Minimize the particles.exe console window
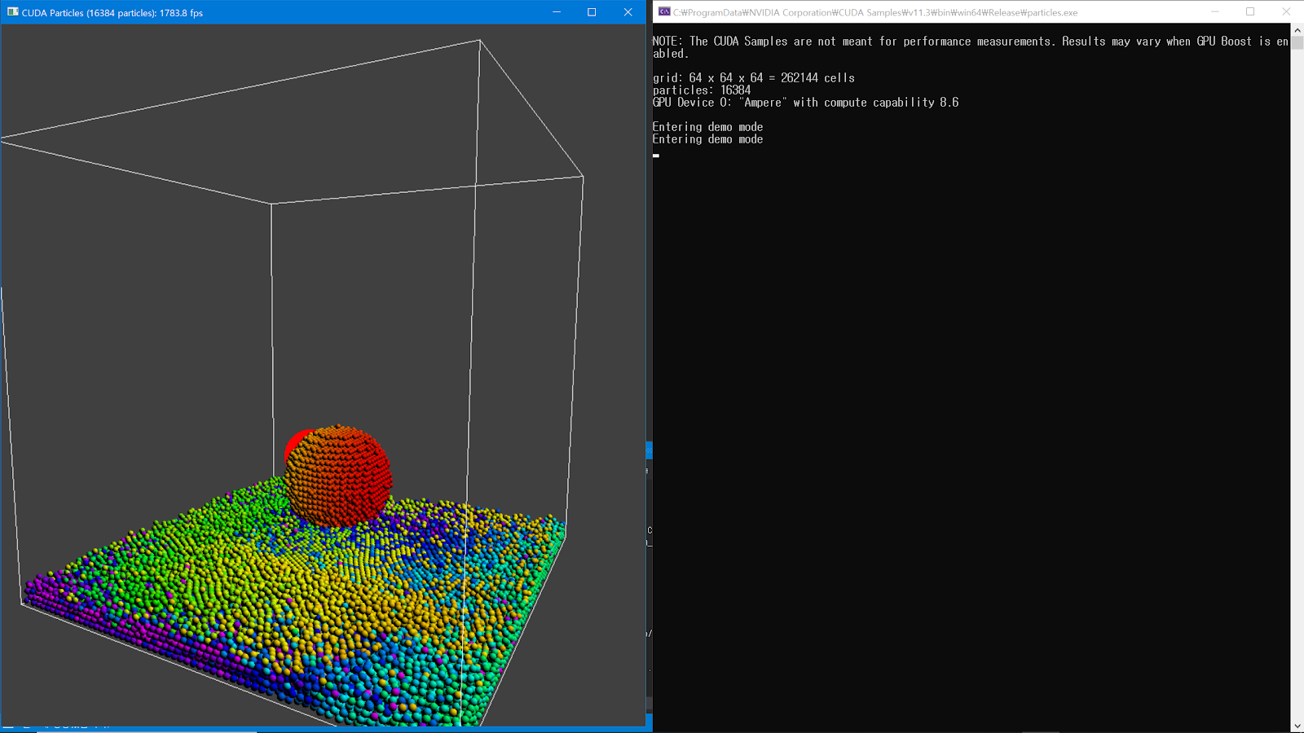This screenshot has width=1304, height=733. (x=1214, y=12)
